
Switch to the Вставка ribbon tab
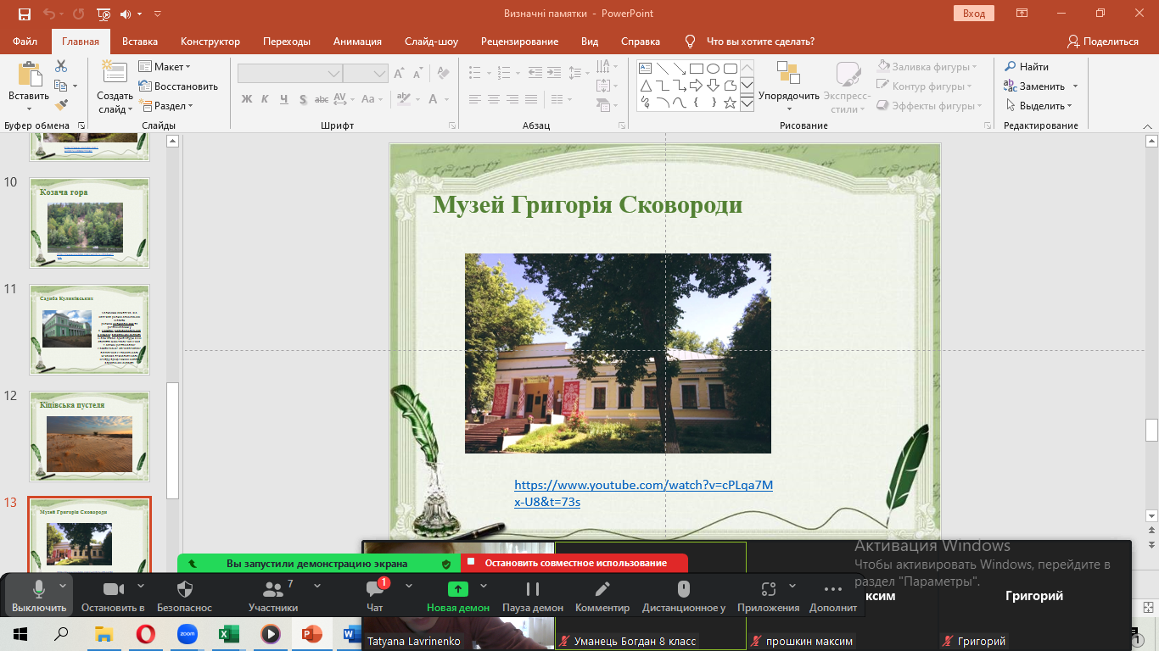140,42
